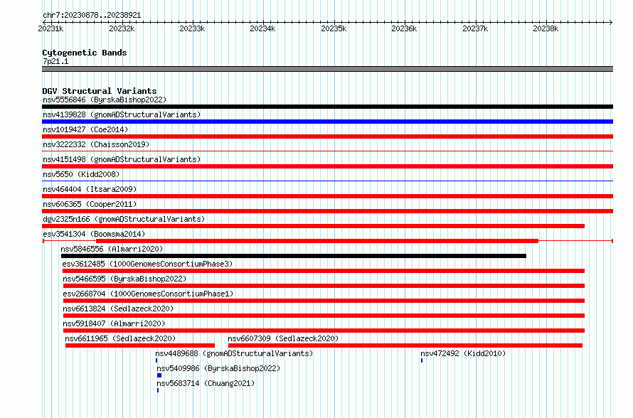Click the 7p21.1 band label
The width and height of the screenshot is (633, 418).
tap(55, 61)
